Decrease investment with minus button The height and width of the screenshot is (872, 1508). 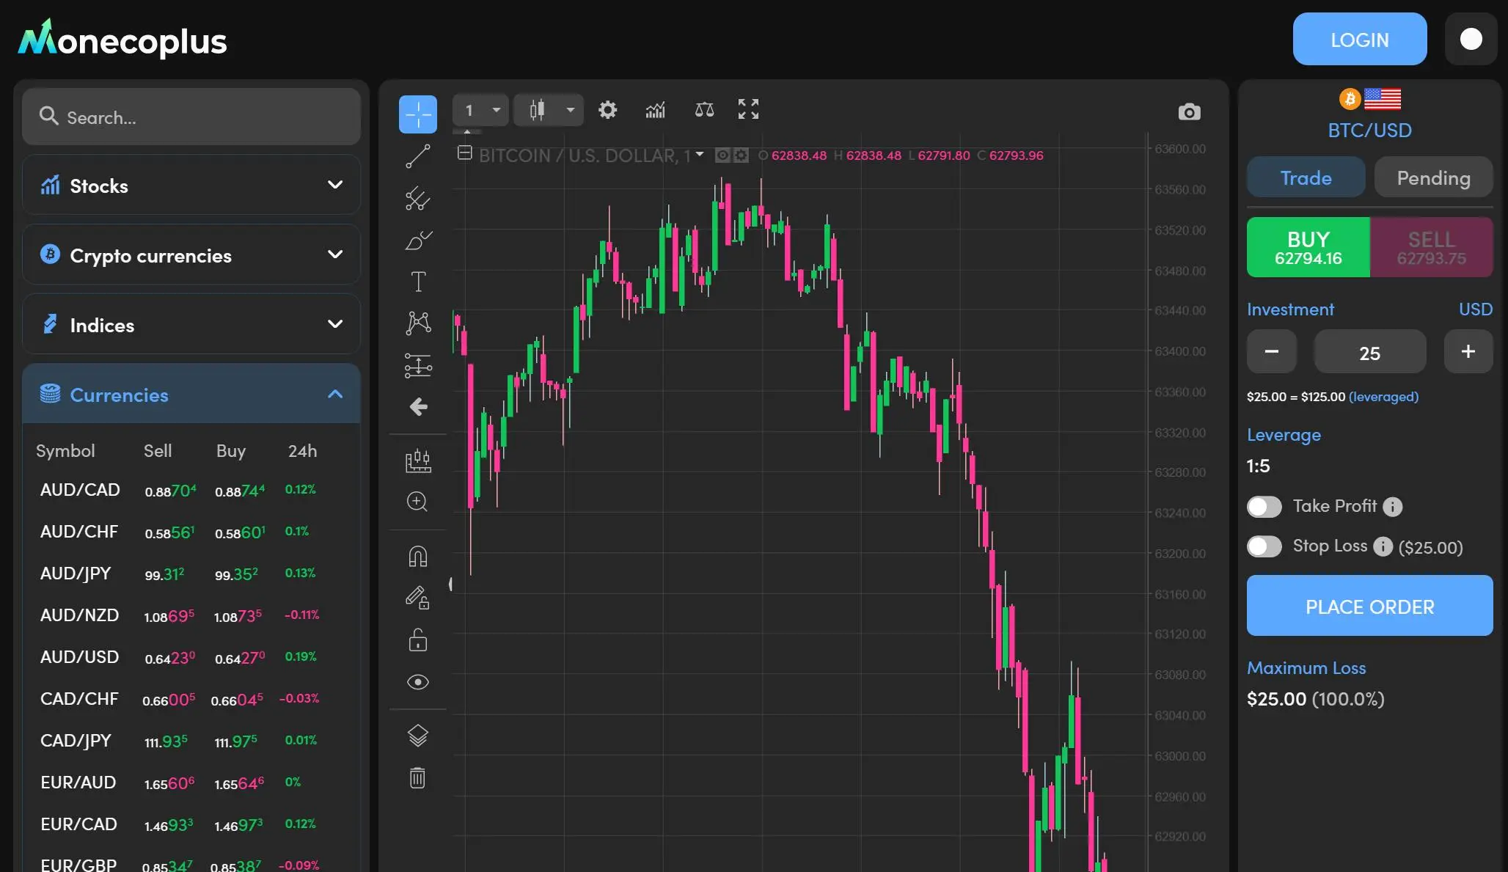pyautogui.click(x=1272, y=352)
